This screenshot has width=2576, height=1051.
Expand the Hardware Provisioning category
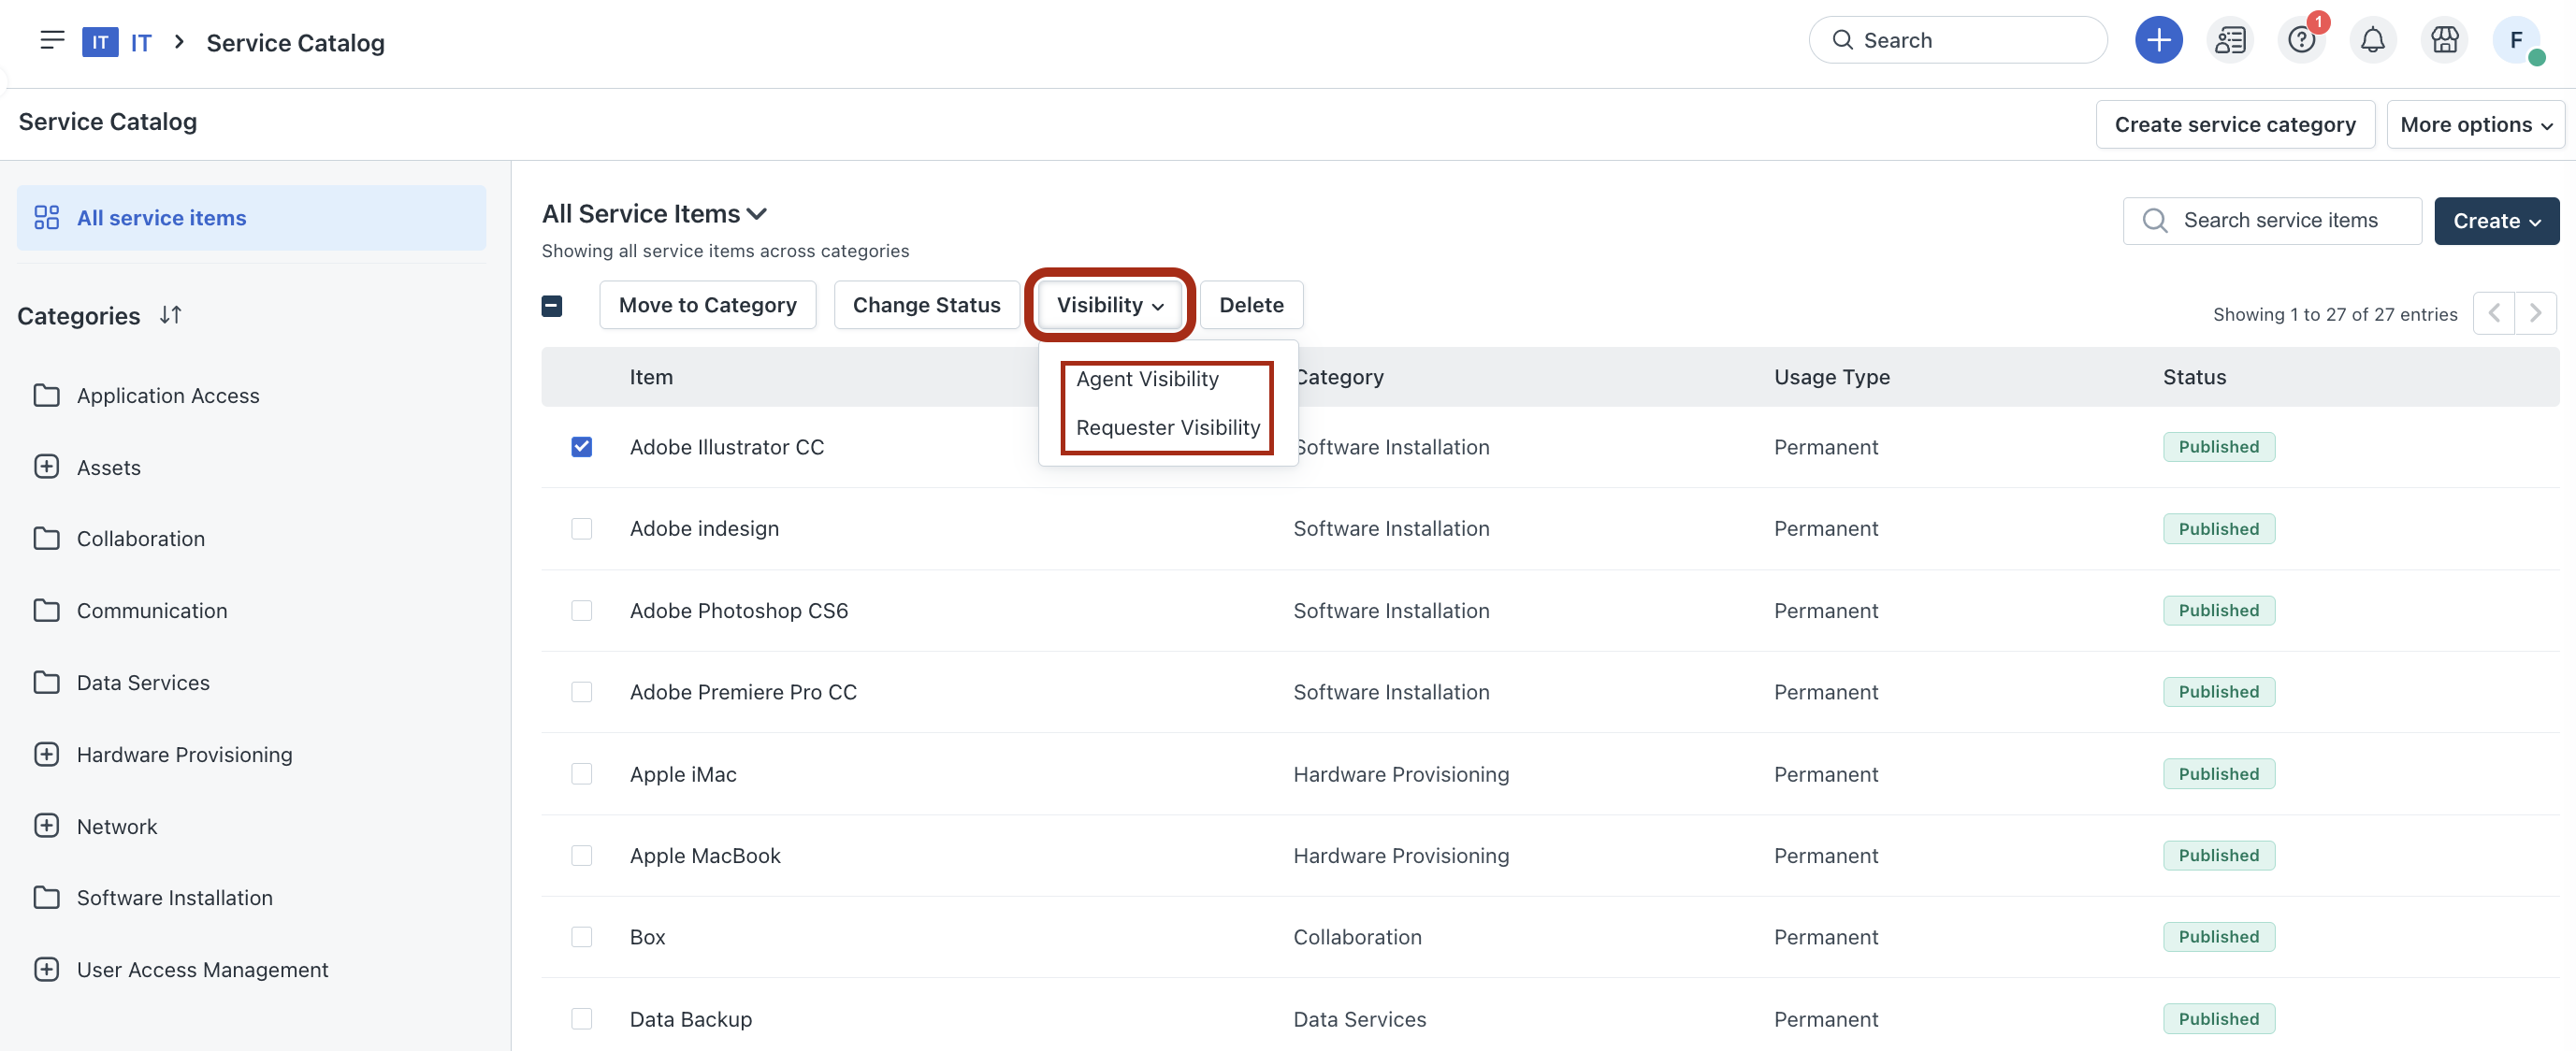pos(47,754)
